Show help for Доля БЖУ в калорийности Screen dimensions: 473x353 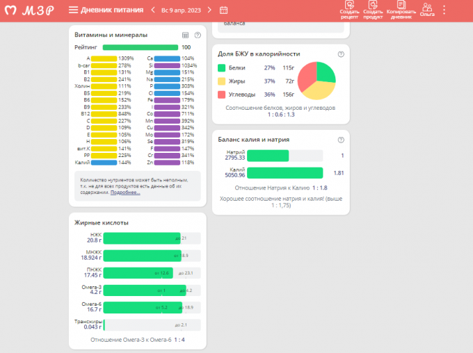tap(341, 54)
